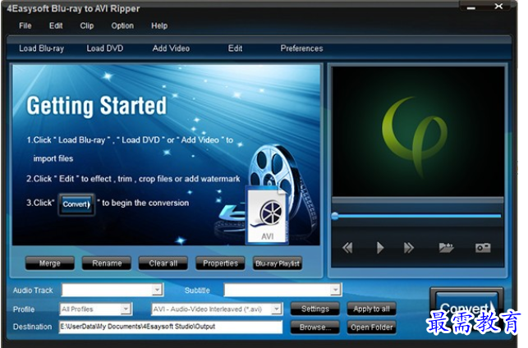Click Open Folder button
Image resolution: width=528 pixels, height=348 pixels.
pyautogui.click(x=371, y=327)
